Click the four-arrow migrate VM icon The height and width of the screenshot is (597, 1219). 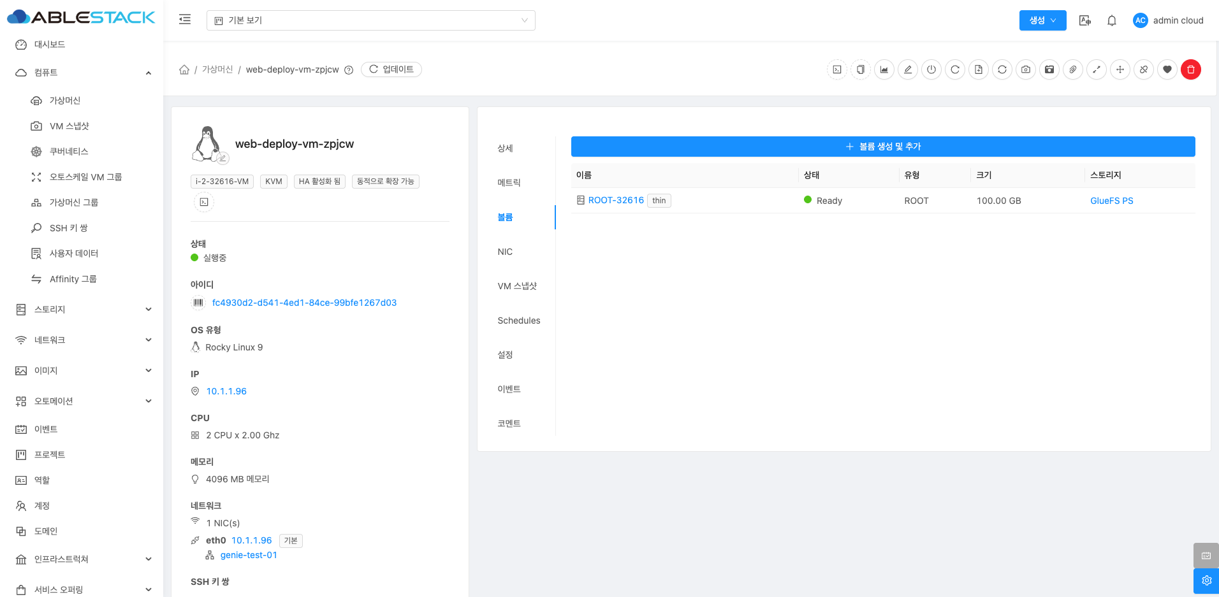(1120, 69)
